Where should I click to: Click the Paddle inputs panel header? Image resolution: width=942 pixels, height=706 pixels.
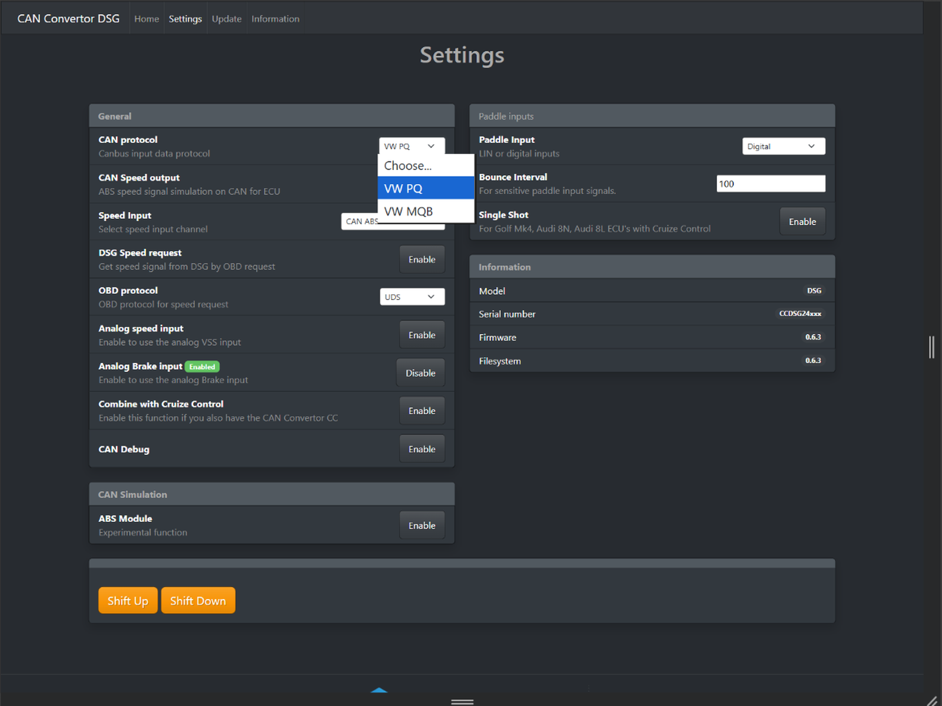coord(652,116)
